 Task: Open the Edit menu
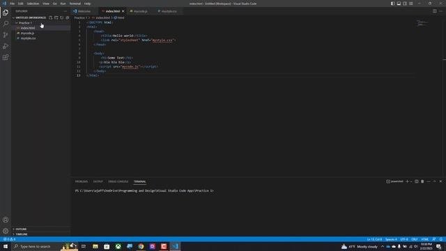[x=21, y=3]
